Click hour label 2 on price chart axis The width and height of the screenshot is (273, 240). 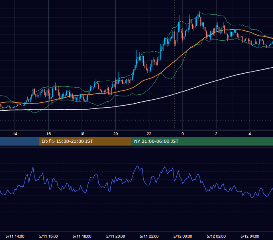click(x=216, y=134)
